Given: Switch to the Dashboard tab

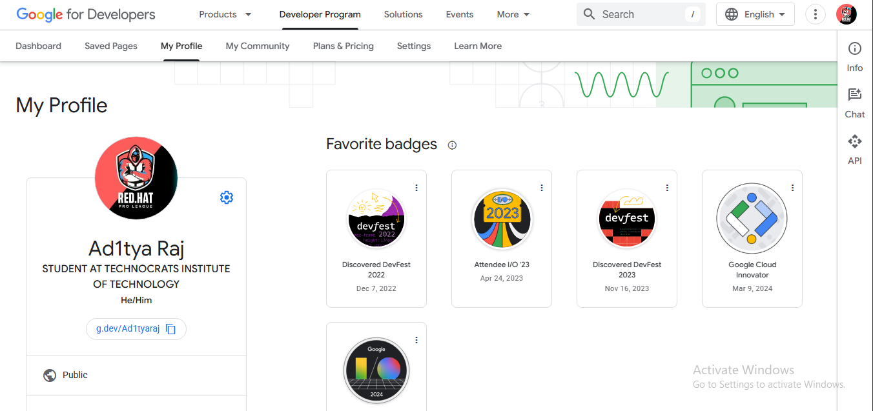Looking at the screenshot, I should pyautogui.click(x=39, y=46).
